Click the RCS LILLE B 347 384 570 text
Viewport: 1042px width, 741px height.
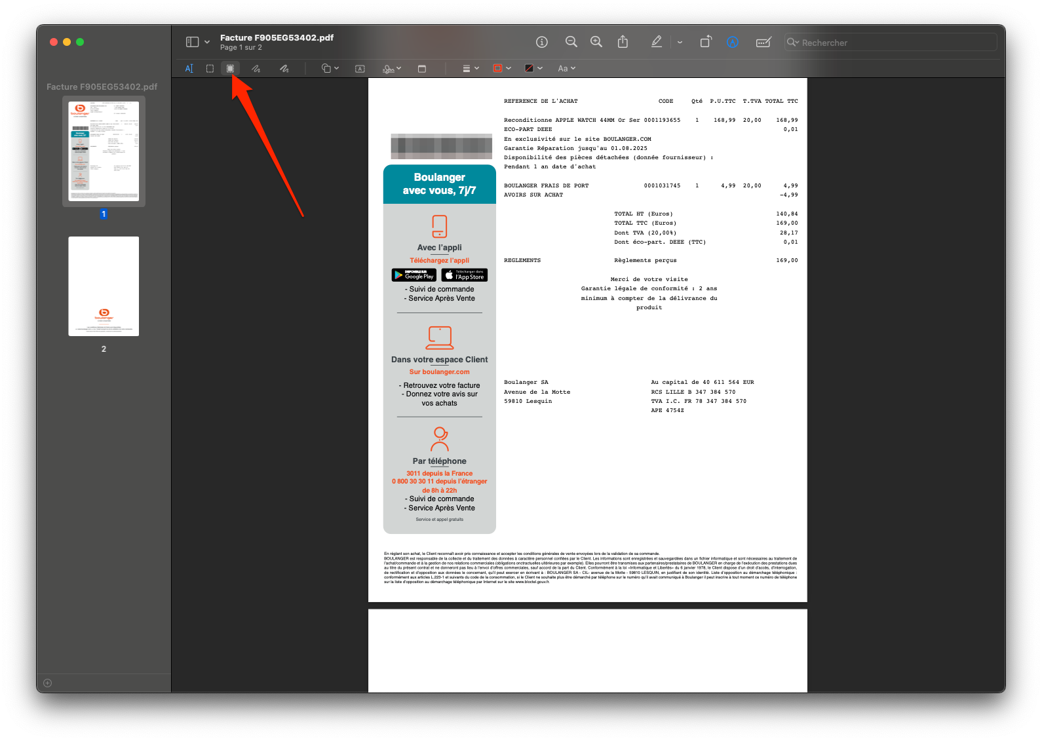693,392
